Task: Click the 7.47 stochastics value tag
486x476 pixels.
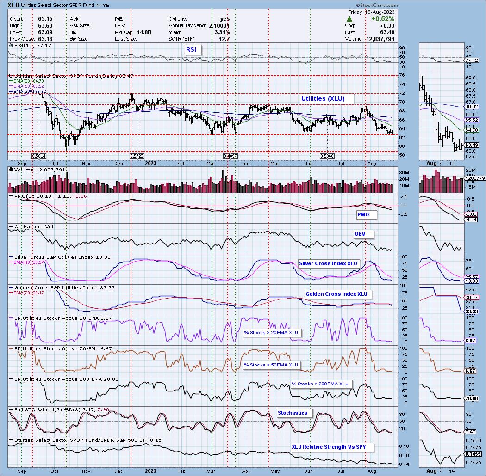Action: [x=471, y=432]
